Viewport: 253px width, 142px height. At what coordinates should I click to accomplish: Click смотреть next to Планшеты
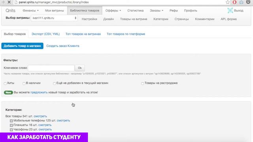point(45,125)
